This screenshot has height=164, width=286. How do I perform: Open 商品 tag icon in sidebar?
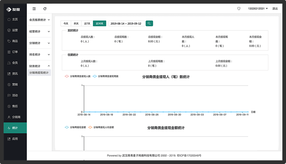pyautogui.click(x=9, y=41)
